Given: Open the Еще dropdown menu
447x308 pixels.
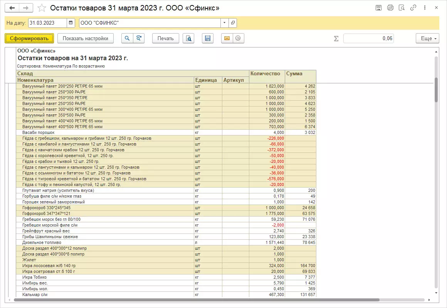Looking at the screenshot, I should coord(427,38).
